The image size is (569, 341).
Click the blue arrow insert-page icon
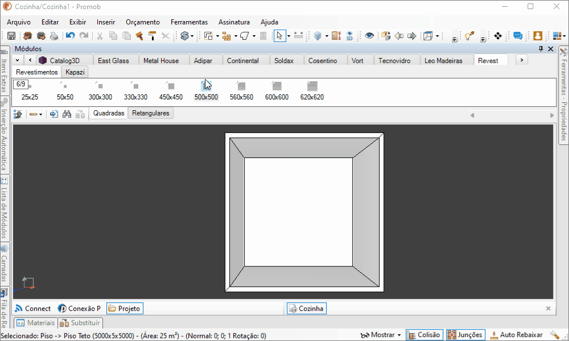(53, 114)
